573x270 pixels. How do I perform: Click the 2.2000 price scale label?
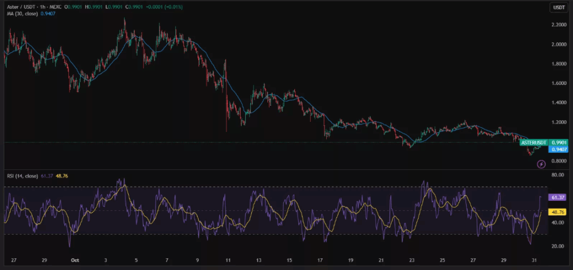558,25
